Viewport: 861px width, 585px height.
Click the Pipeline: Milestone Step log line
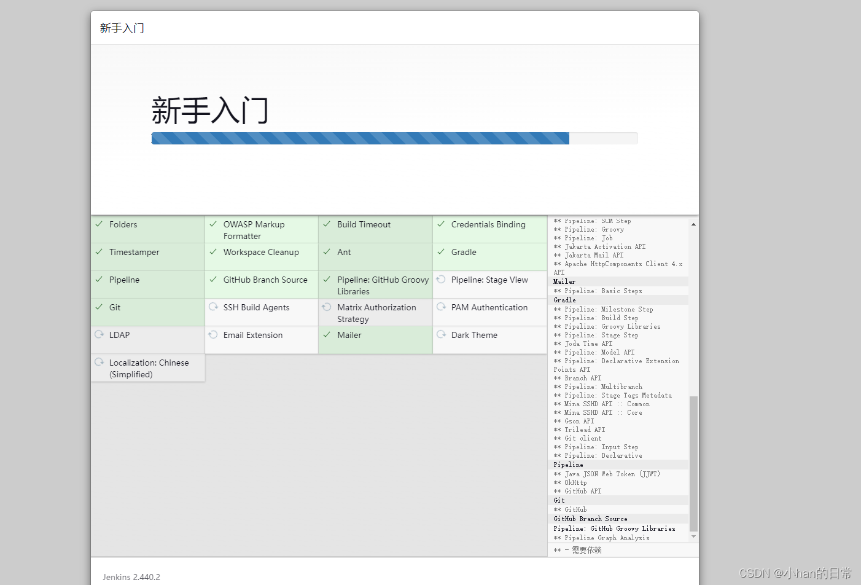[x=603, y=309]
